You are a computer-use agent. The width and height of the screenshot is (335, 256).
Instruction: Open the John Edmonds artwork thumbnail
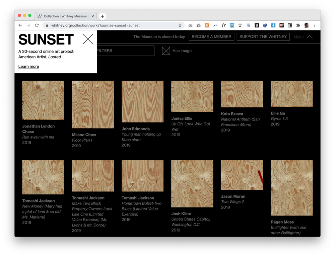coord(142,101)
